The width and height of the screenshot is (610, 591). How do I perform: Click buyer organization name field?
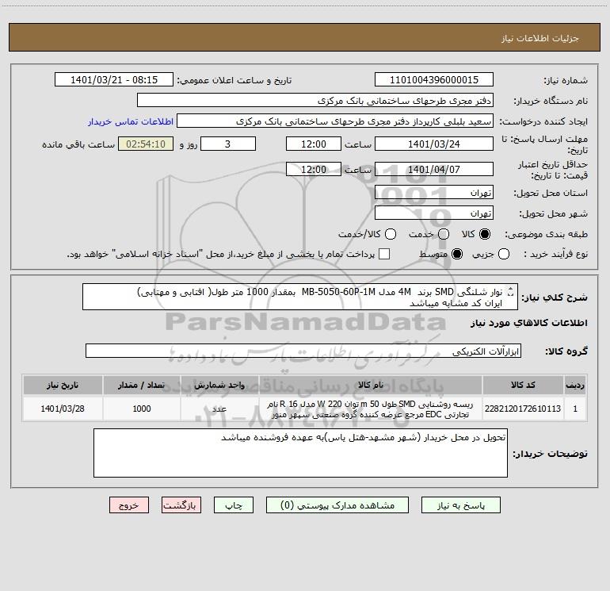(x=315, y=101)
